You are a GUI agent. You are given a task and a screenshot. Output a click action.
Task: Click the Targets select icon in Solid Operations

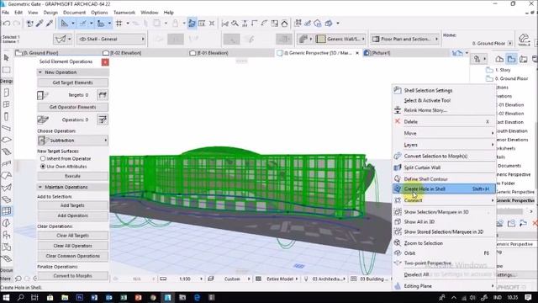click(x=103, y=95)
